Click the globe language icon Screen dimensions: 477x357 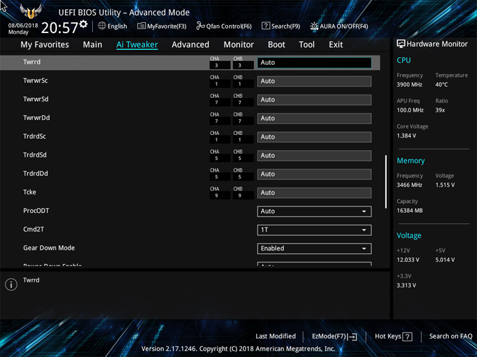(102, 26)
